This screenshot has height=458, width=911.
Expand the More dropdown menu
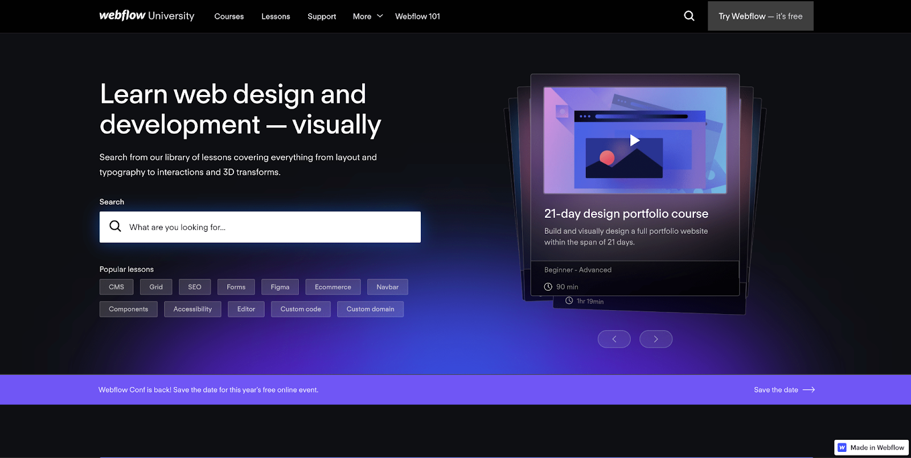click(368, 16)
